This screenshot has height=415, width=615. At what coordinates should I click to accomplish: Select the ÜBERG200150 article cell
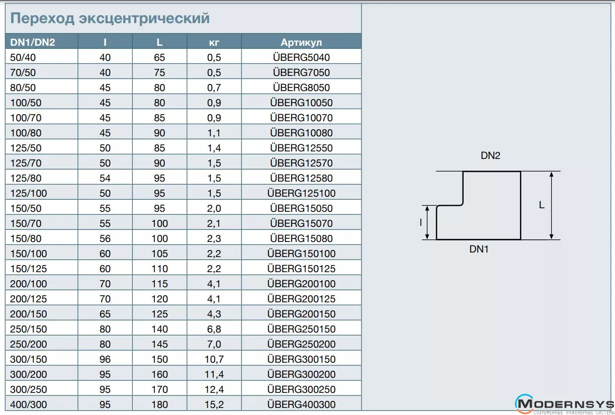pos(301,314)
